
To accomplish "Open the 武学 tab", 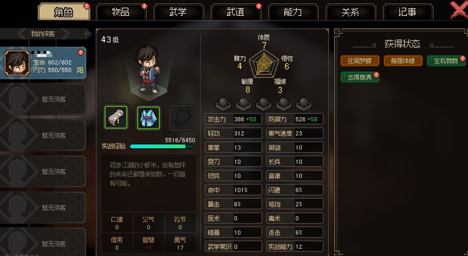I will [x=178, y=12].
